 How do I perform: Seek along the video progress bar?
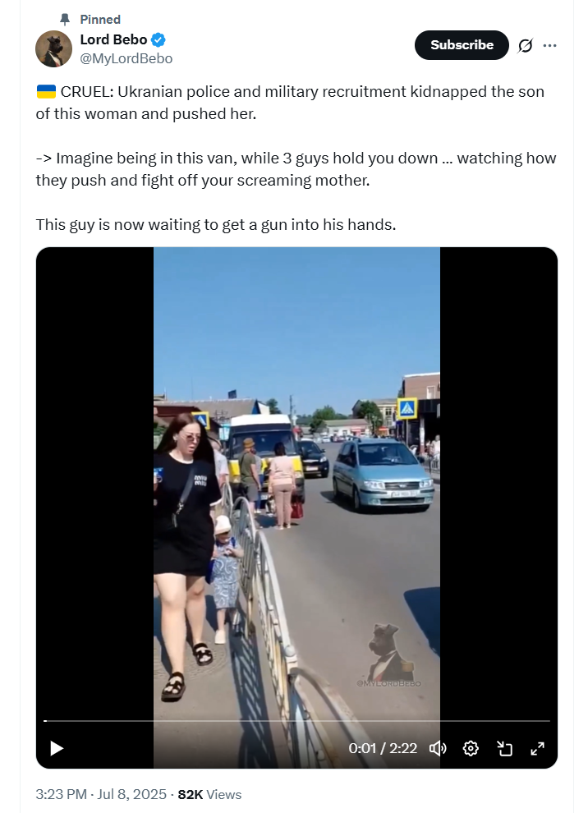[x=296, y=721]
